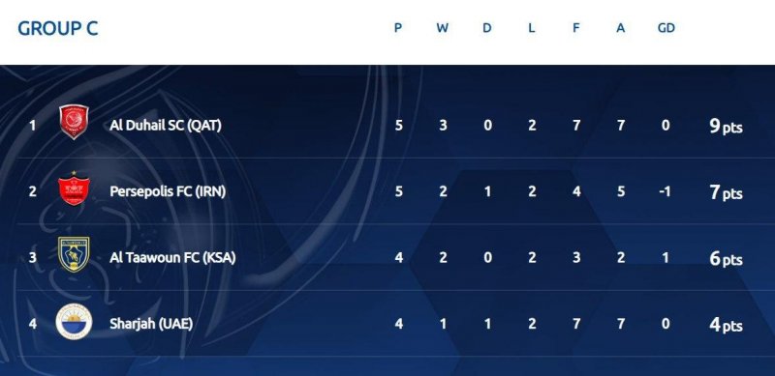The image size is (775, 376).
Task: Click the F goals-for column header
Action: (575, 28)
